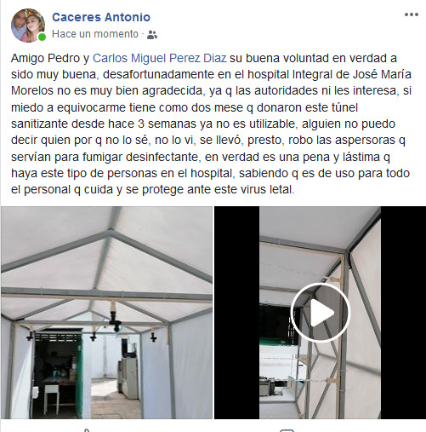Click the video thumbnail's right black bar
The width and height of the screenshot is (426, 432).
click(403, 313)
